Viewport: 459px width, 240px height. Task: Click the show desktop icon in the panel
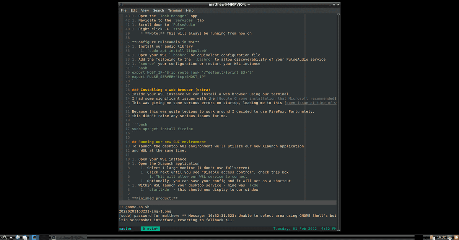pyautogui.click(x=25, y=237)
